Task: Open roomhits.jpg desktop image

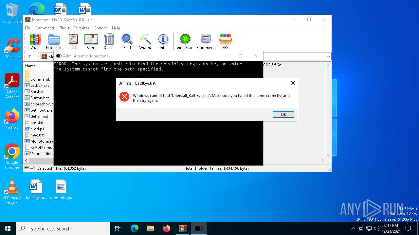Action: click(x=61, y=190)
